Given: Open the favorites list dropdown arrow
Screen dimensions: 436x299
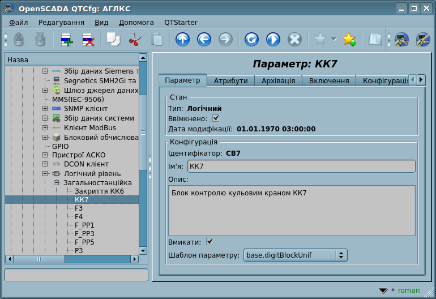Looking at the screenshot, I should coord(334,39).
